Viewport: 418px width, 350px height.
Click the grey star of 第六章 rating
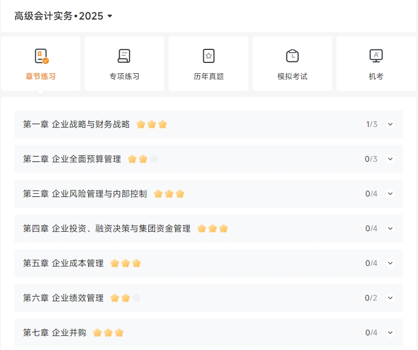[x=136, y=298]
